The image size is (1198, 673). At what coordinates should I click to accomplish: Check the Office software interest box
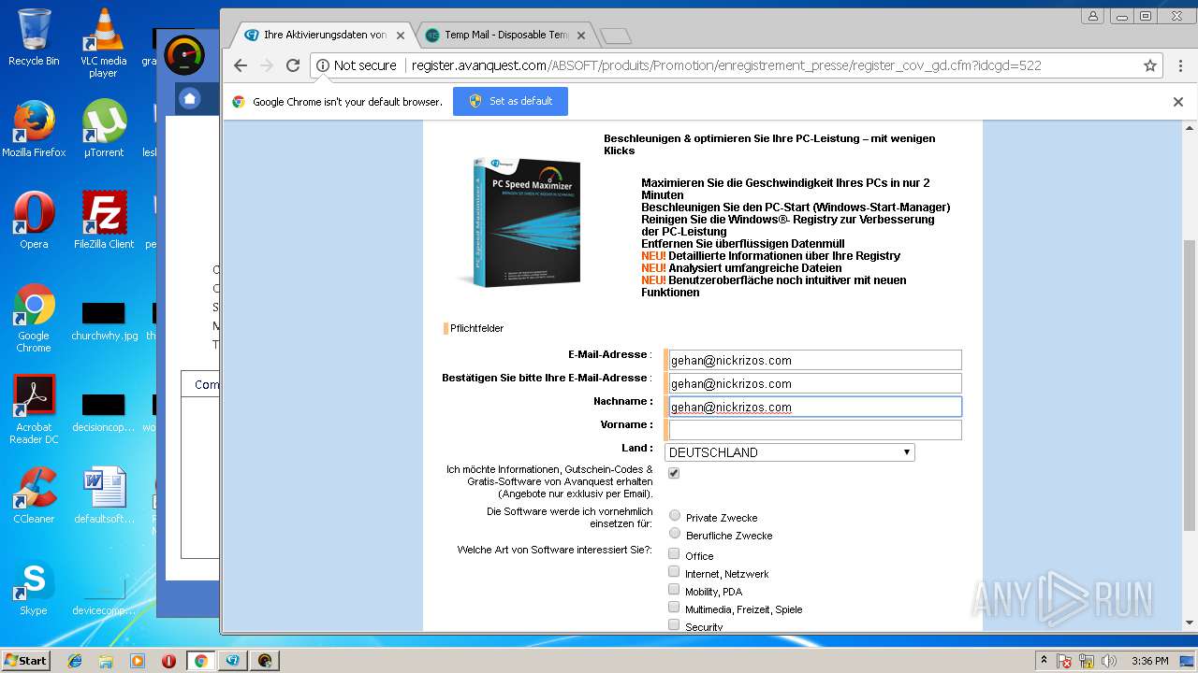coord(674,554)
